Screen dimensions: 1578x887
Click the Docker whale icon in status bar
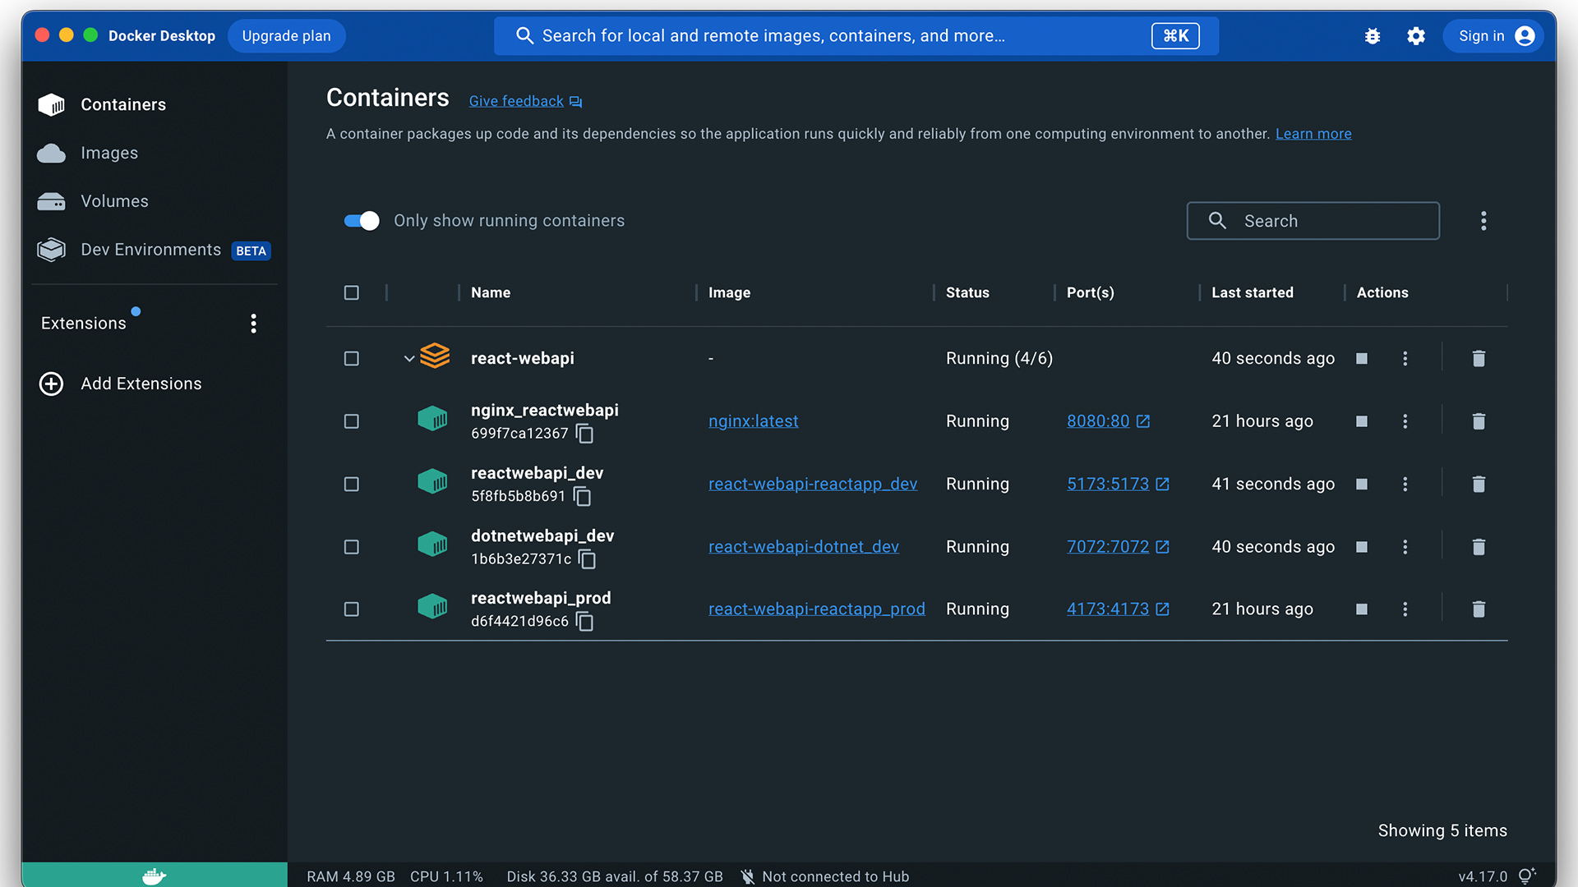[x=154, y=876]
